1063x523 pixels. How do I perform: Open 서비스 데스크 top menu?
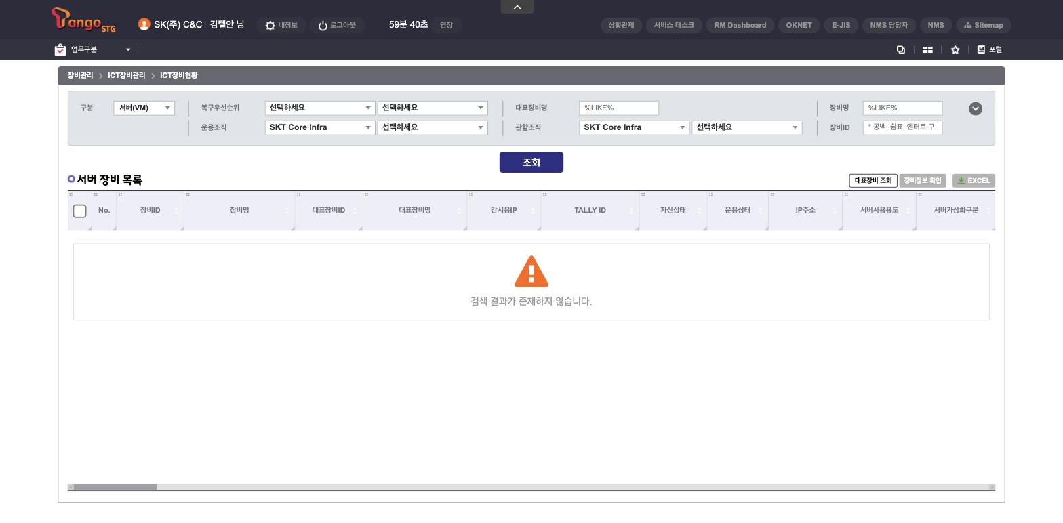coord(674,25)
